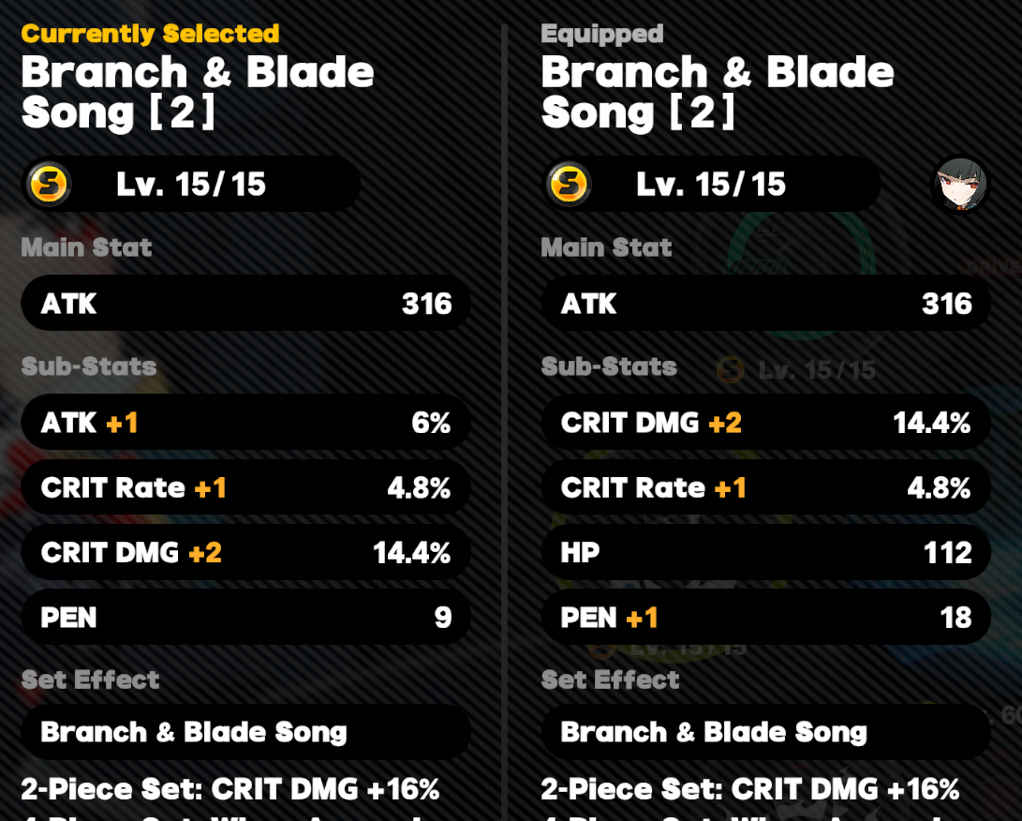Open Branch & Blade Song set effect, equipped disc
Image resolution: width=1022 pixels, height=821 pixels.
pos(766,732)
